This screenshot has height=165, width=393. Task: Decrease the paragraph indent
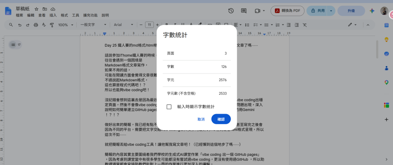(289, 25)
